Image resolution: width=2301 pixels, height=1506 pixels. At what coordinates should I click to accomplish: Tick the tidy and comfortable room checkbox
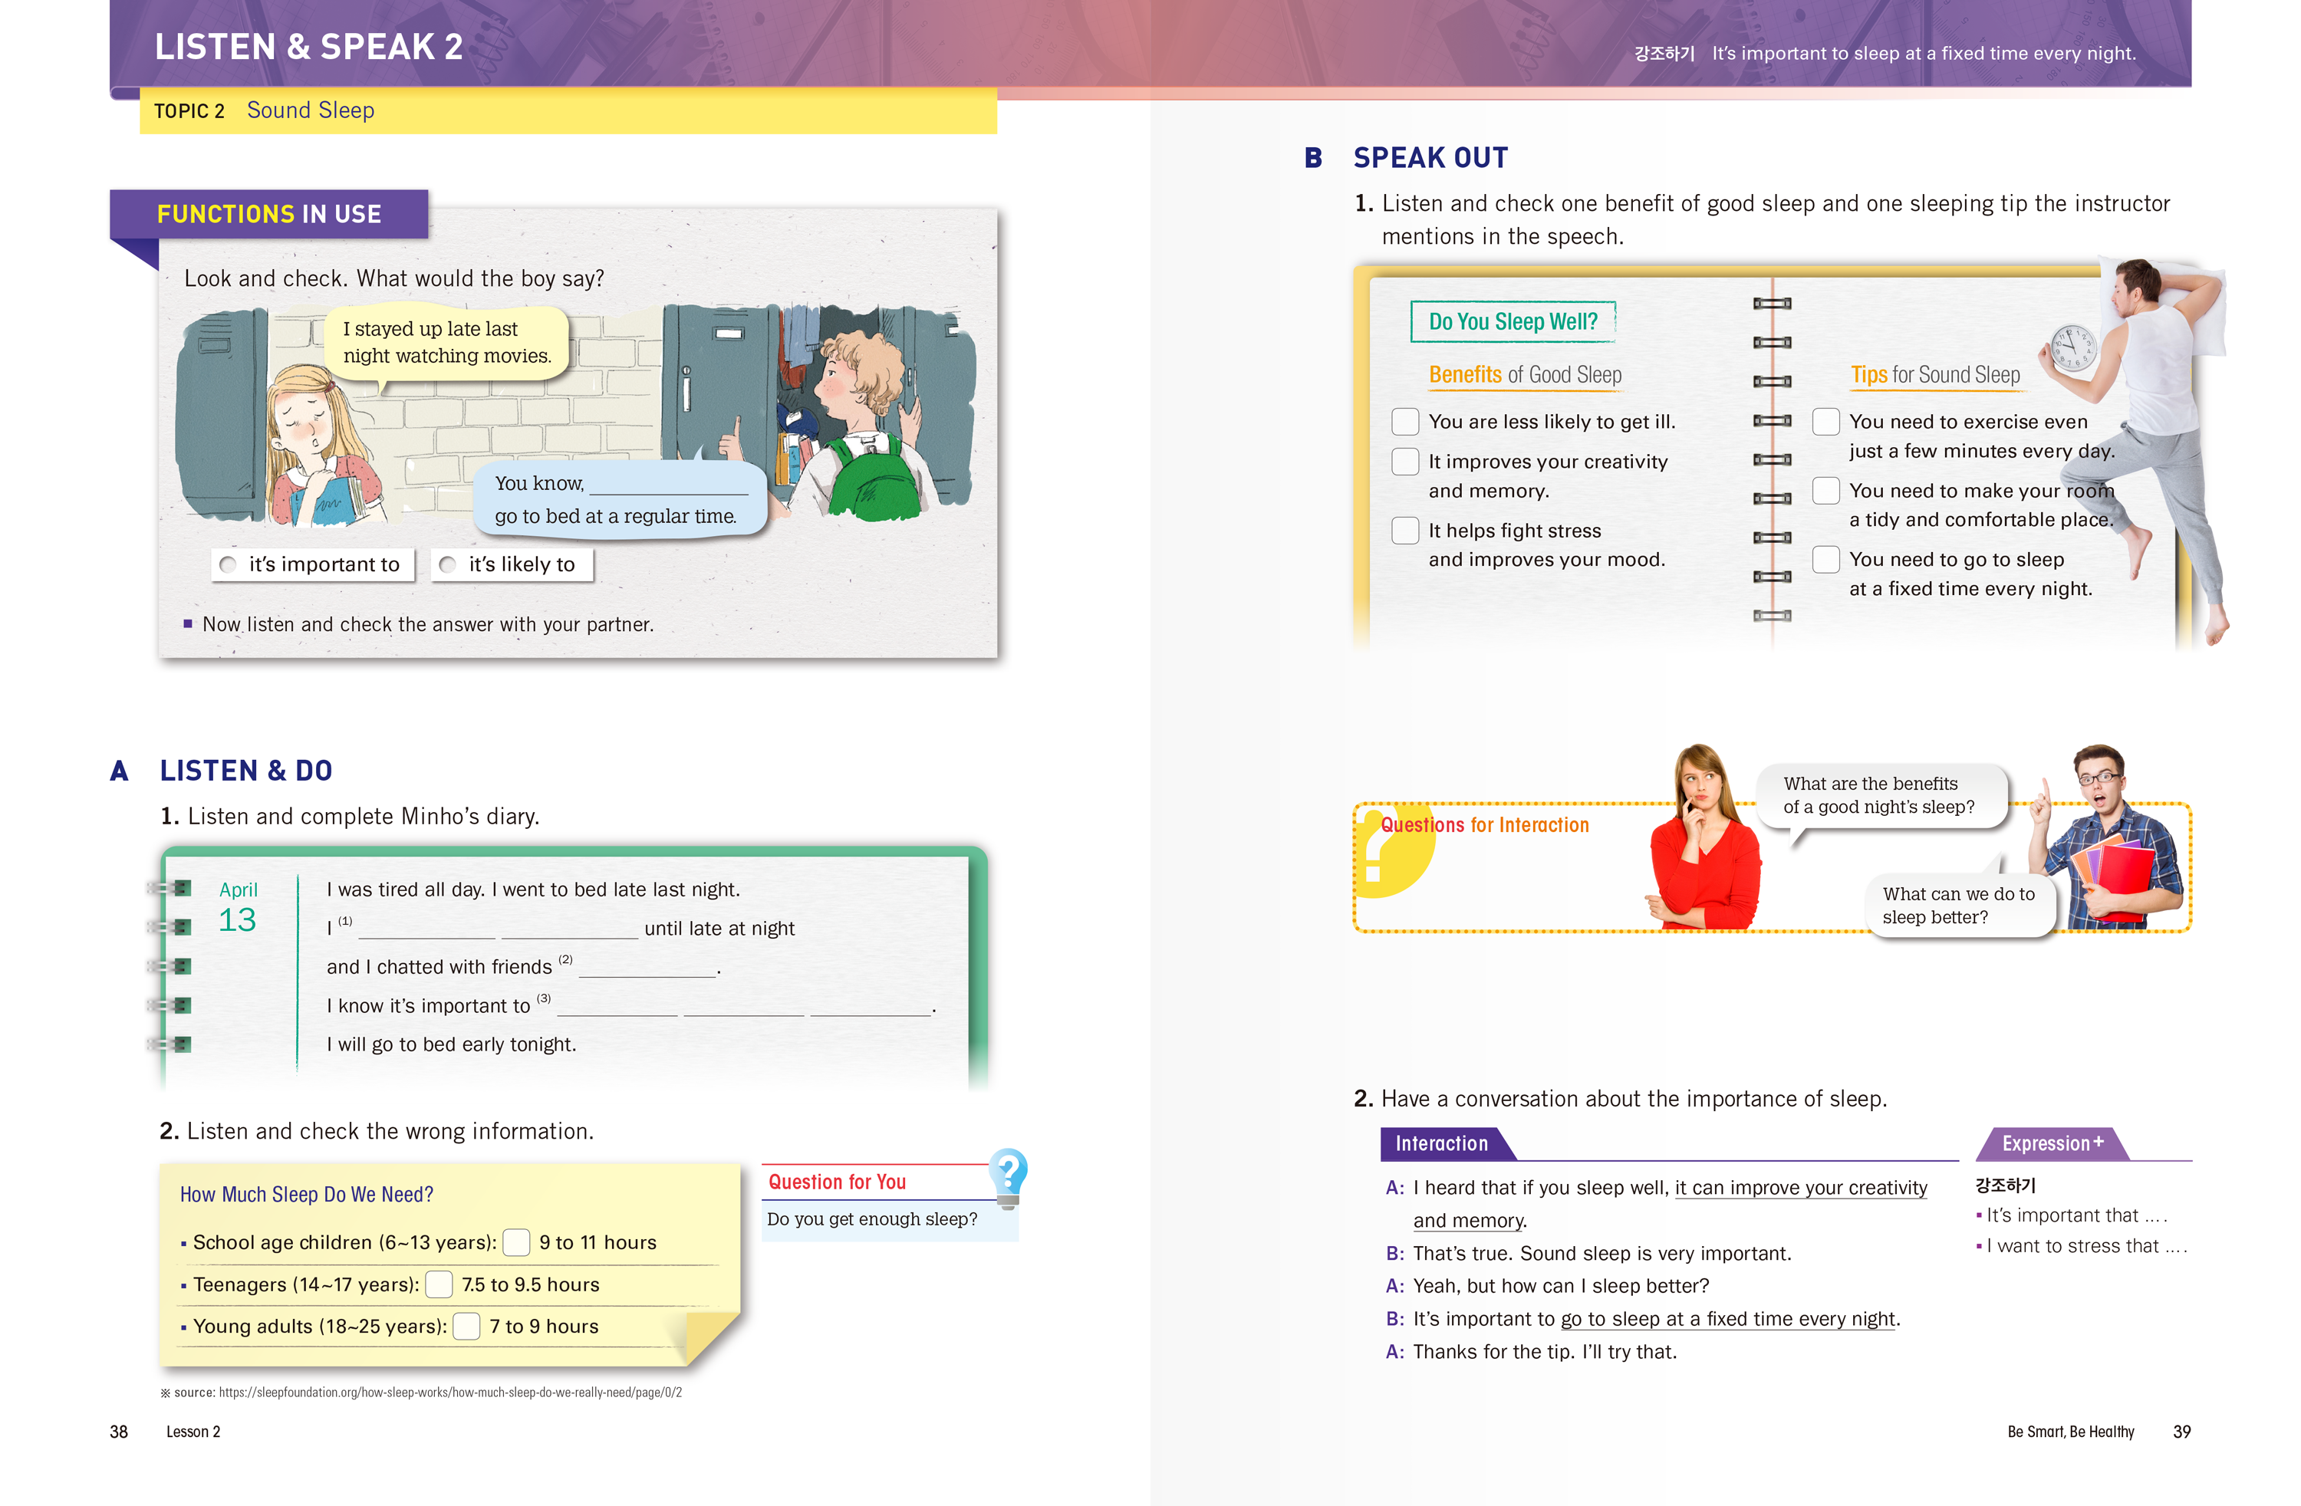coord(1825,490)
